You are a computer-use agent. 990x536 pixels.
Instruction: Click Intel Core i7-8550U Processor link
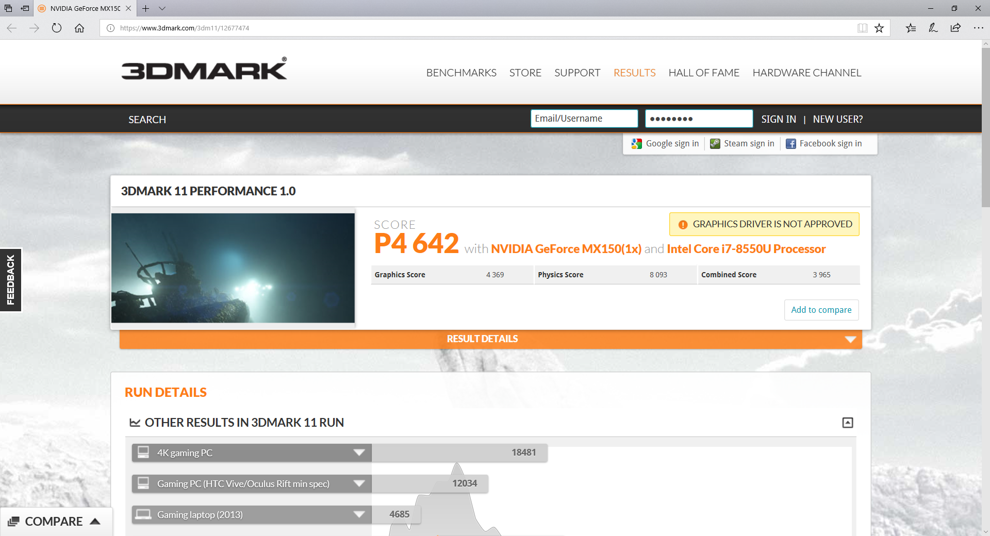746,249
